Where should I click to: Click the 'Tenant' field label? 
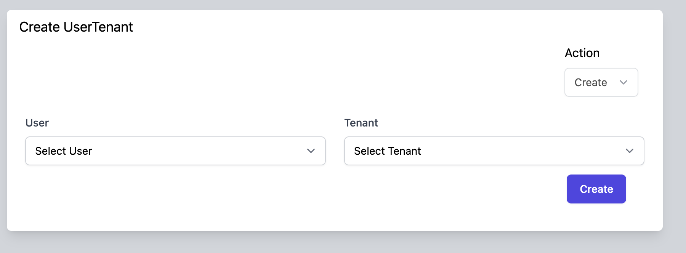361,123
